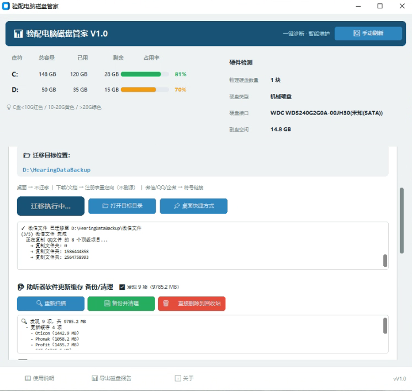Click the 占用率 column header
This screenshot has height=391, width=412.
pyautogui.click(x=151, y=58)
